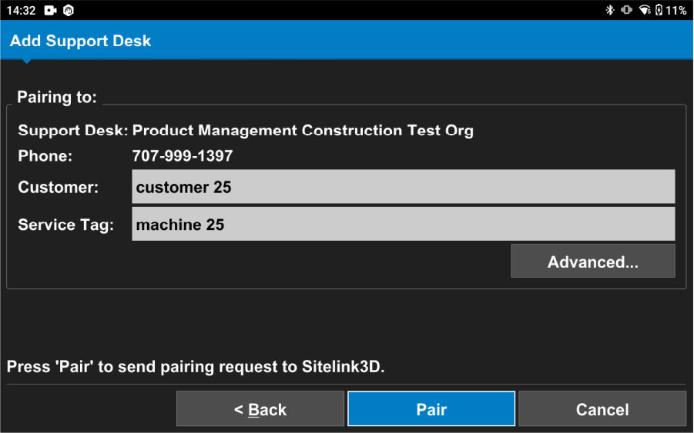
Task: Click the Add Support Desk title
Action: (x=80, y=41)
